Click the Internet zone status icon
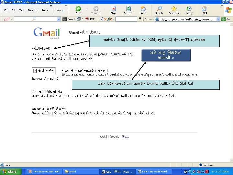The width and height of the screenshot is (233, 175). tap(201, 165)
